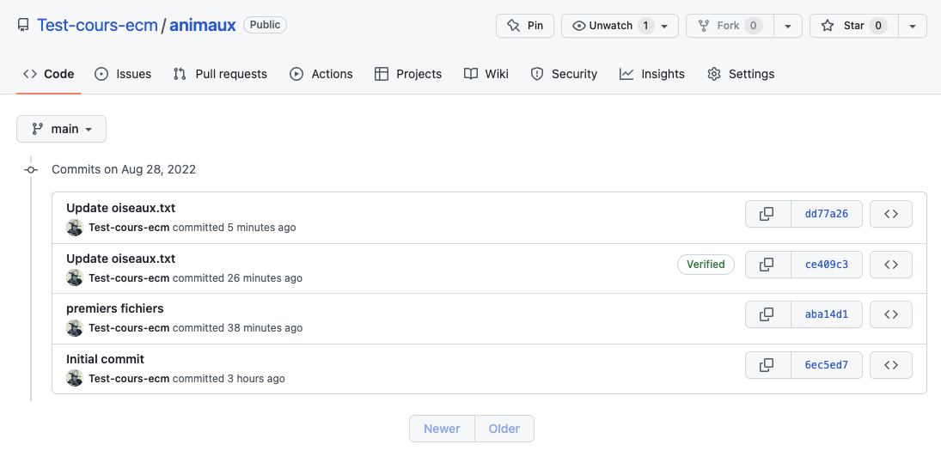This screenshot has height=463, width=941.
Task: Copy full SHA for commit ce409c3
Action: click(767, 265)
